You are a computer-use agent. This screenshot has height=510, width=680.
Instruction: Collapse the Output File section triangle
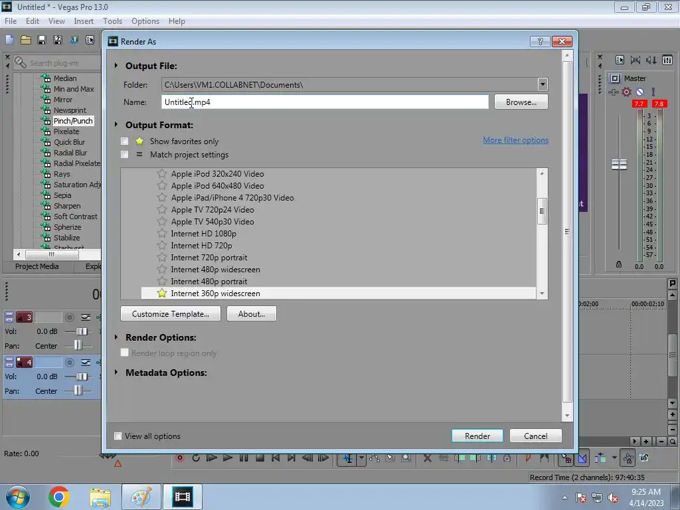click(x=116, y=66)
